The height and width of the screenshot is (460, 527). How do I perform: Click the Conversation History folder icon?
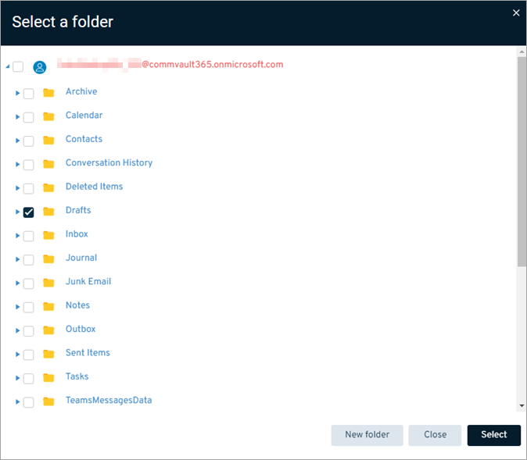[x=48, y=164]
